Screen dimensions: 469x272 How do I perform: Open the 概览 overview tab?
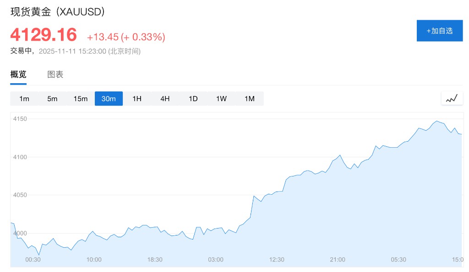pos(18,75)
